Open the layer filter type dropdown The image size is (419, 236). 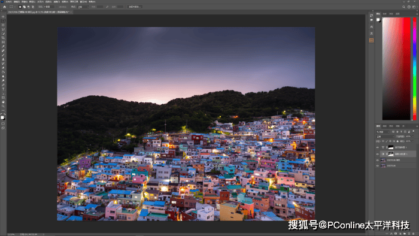[383, 132]
